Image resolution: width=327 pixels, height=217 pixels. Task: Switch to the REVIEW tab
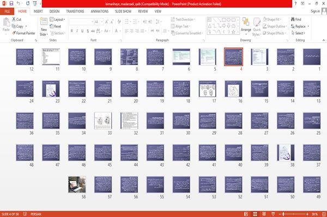click(143, 11)
